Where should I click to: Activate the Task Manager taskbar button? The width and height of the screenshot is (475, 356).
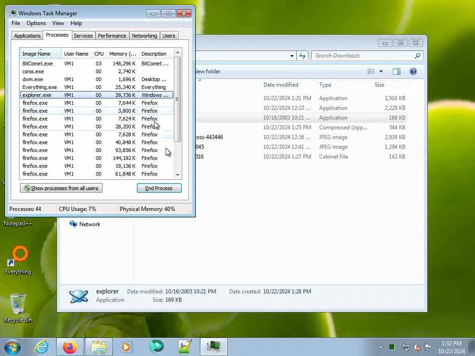213,347
